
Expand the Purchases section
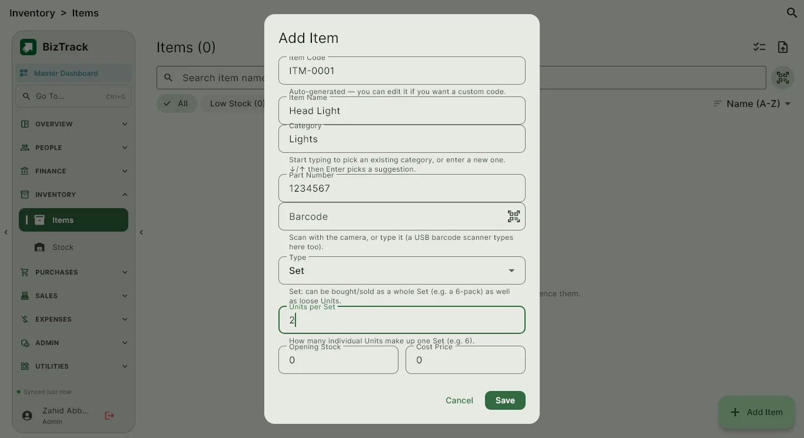[74, 272]
